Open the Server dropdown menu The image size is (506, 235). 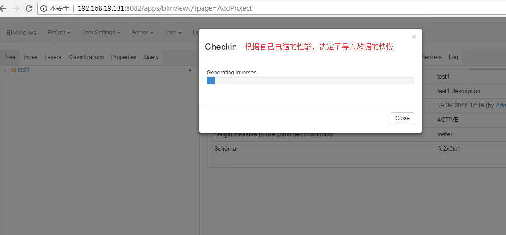pos(142,33)
